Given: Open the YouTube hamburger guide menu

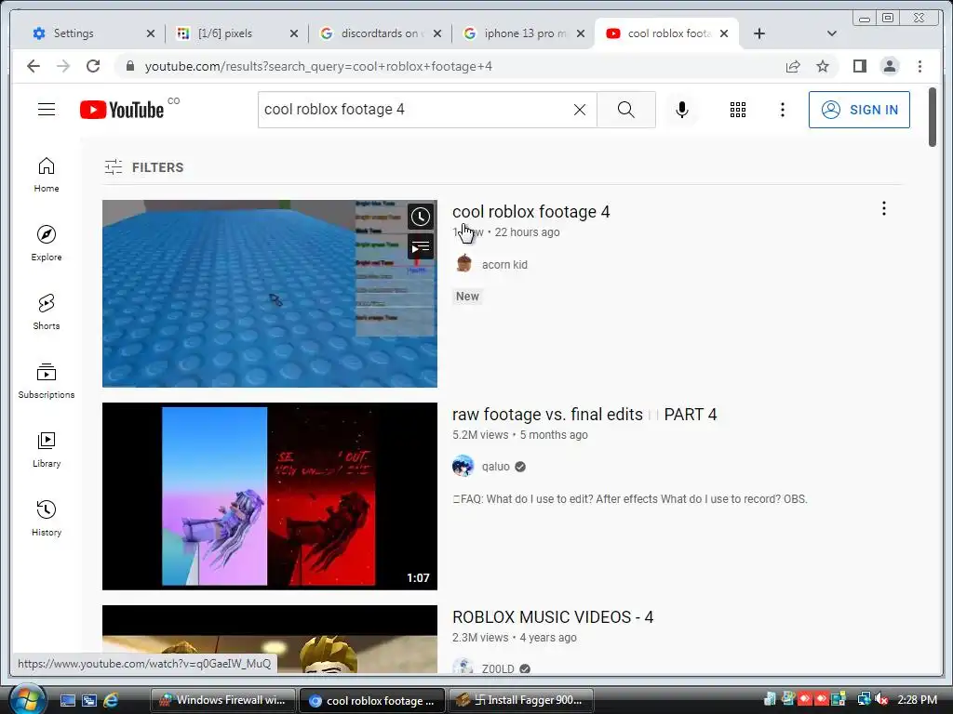Looking at the screenshot, I should point(47,110).
